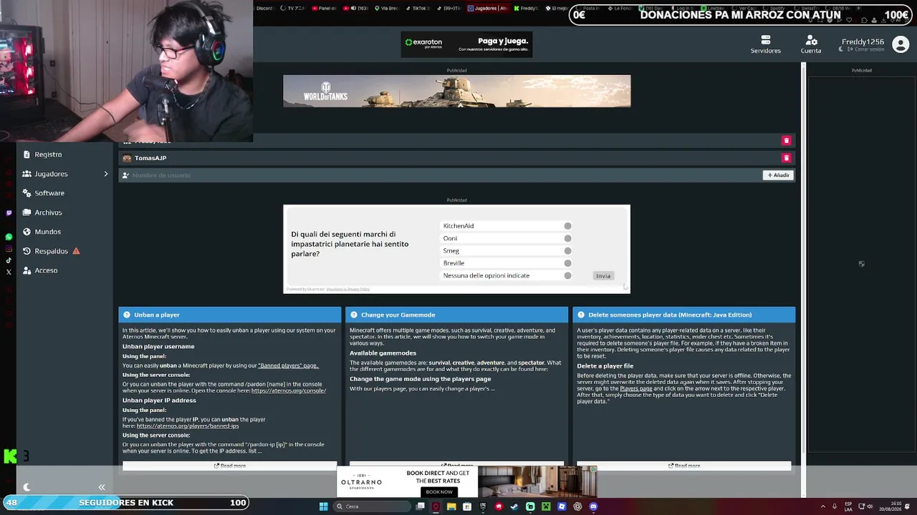This screenshot has width=917, height=515.
Task: Click the Oltrarno 'Book Now' ad banner
Action: [x=466, y=481]
